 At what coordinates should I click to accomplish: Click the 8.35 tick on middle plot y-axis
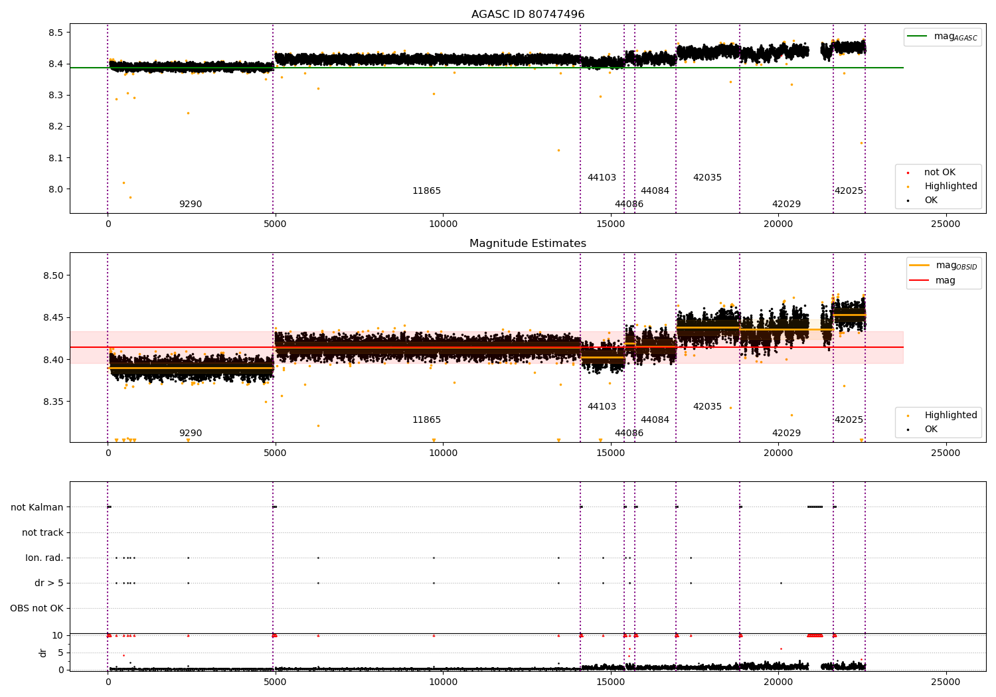53,402
